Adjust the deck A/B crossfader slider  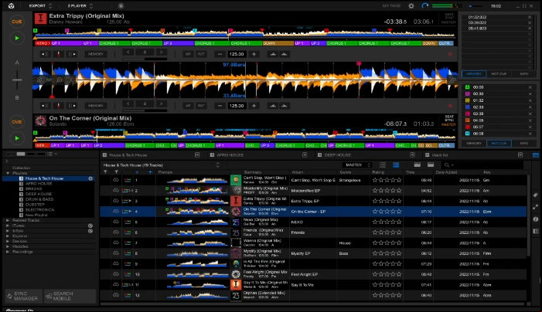(17, 80)
